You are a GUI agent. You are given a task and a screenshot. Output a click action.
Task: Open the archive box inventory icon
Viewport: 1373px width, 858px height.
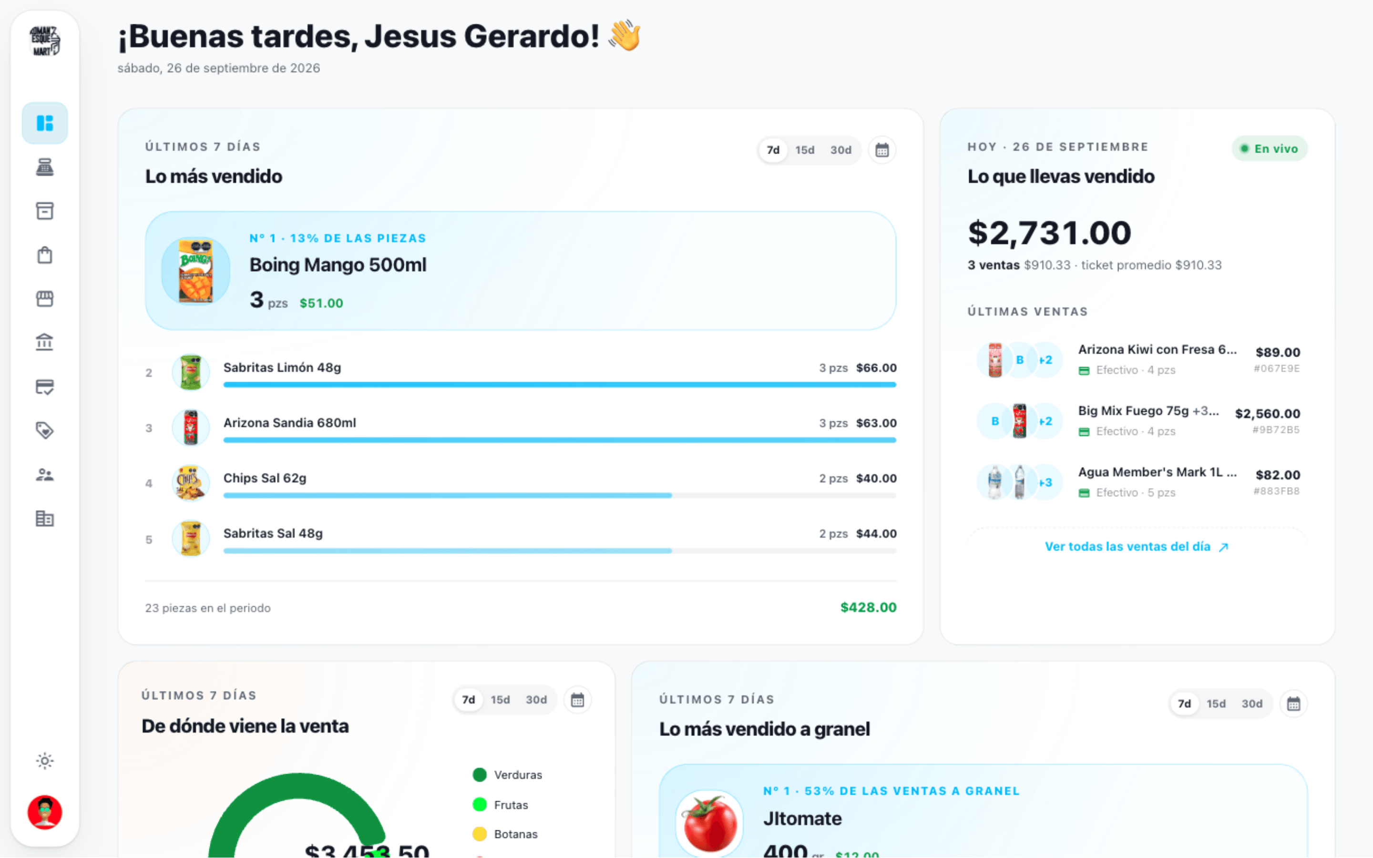45,211
